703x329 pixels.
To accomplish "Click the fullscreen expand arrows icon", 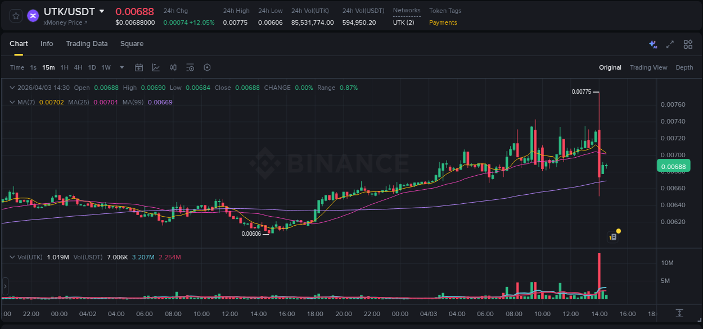I will (670, 44).
